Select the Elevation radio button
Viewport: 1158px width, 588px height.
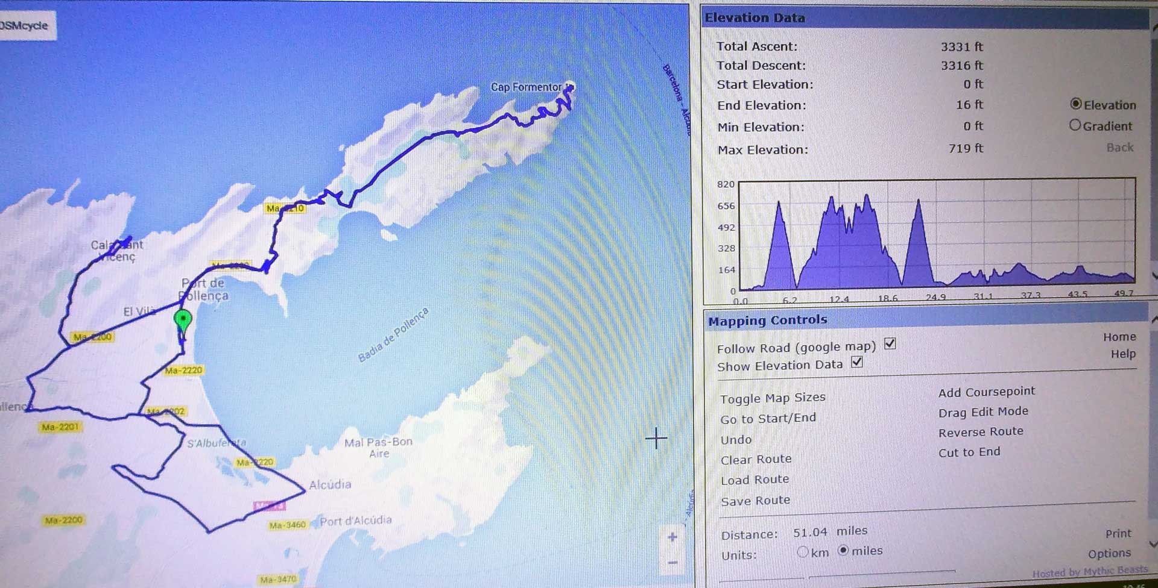[x=1075, y=104]
